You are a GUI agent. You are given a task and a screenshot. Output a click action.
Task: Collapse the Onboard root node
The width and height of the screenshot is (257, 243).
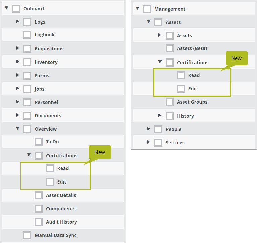[x=6, y=8]
